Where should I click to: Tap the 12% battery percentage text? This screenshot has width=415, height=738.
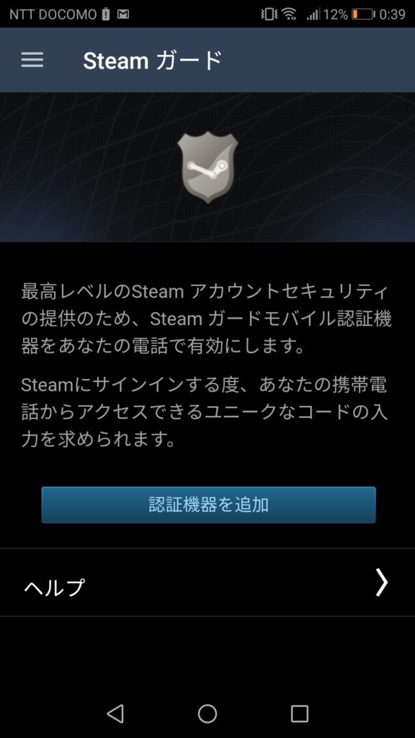[336, 14]
